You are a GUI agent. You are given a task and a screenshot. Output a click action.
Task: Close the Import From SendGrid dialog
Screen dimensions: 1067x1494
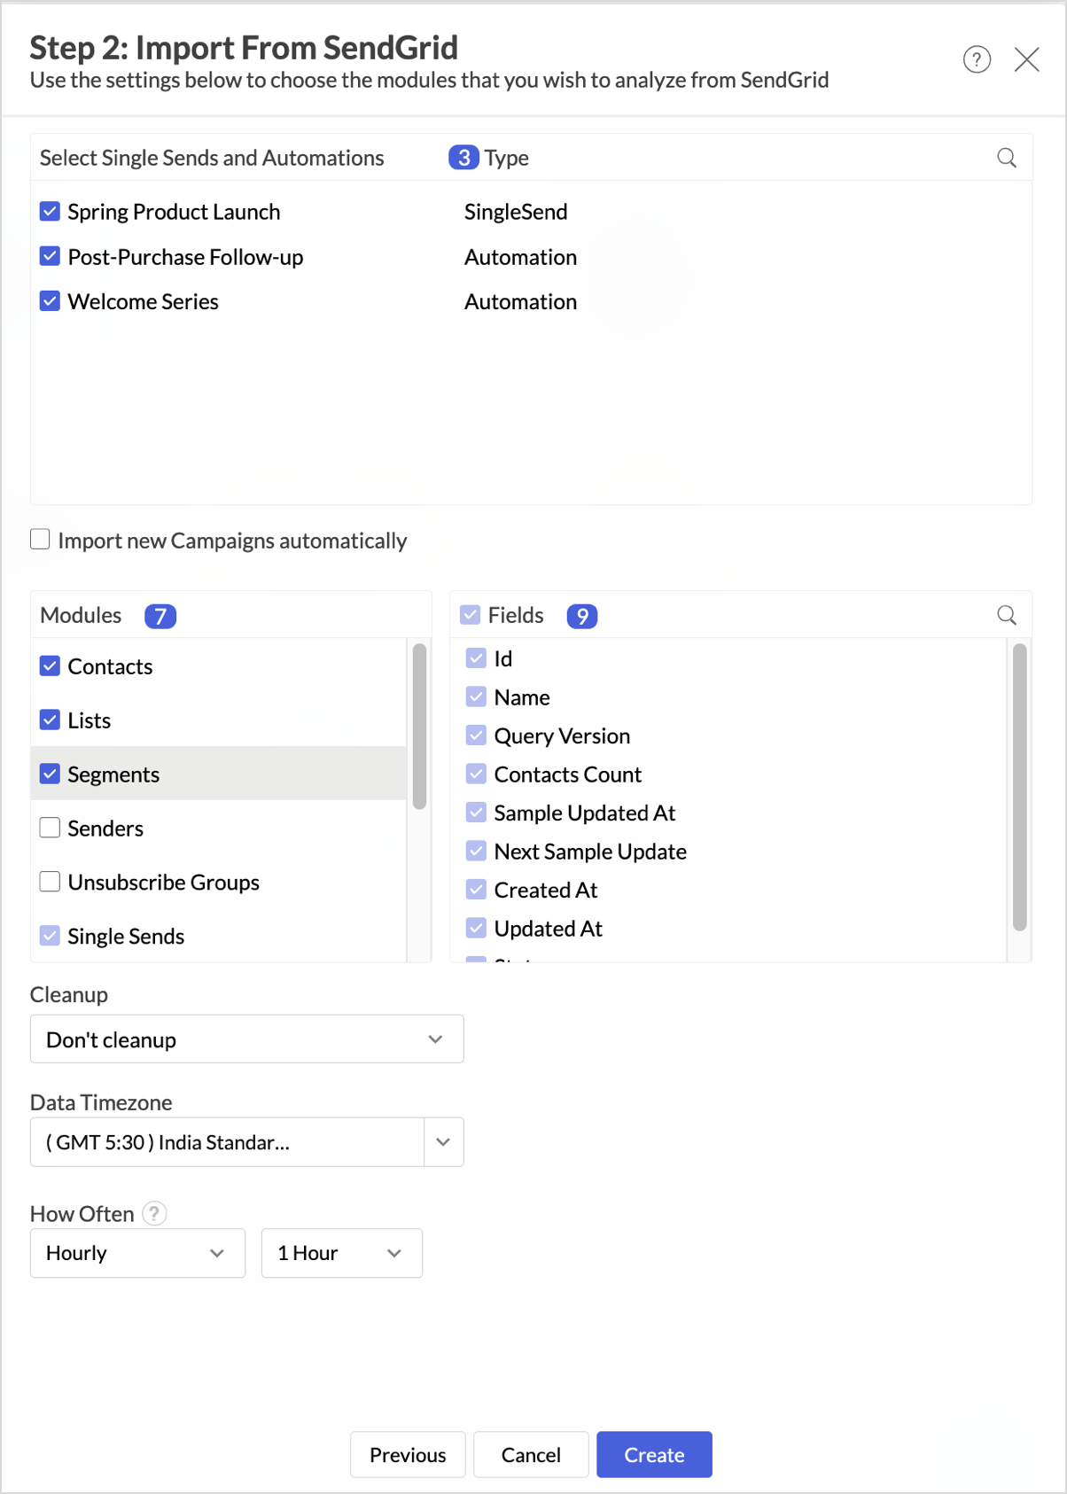1026,59
